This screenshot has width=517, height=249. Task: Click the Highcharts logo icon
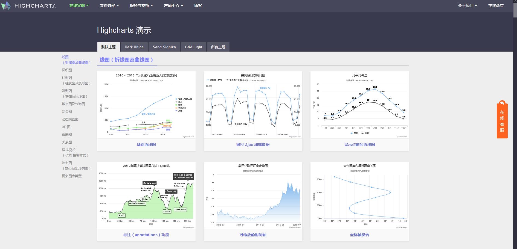[6, 5]
